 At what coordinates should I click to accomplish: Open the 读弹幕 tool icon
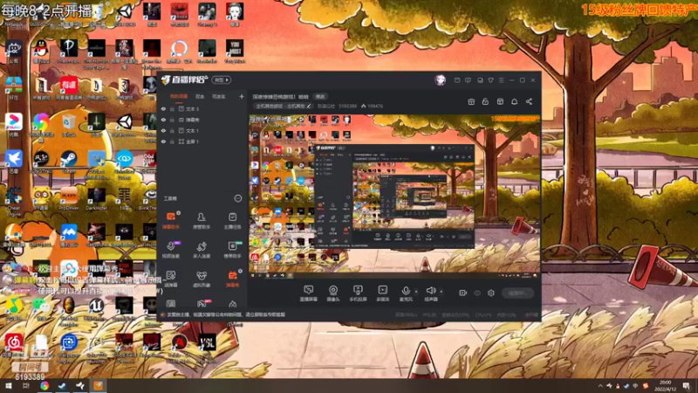(170, 279)
